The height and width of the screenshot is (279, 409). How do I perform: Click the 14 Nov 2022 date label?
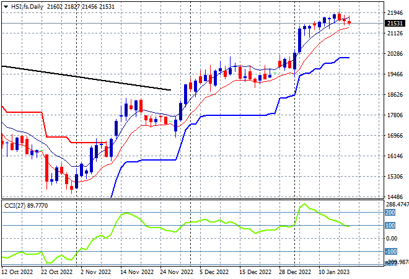pos(137,272)
